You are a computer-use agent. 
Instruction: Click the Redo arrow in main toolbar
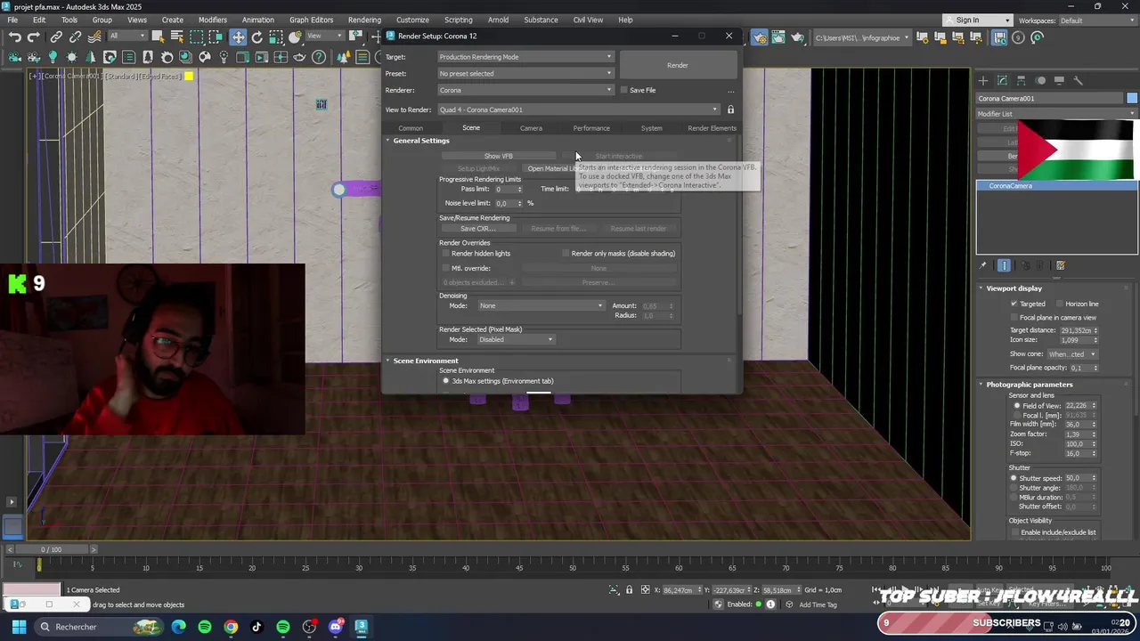(34, 37)
